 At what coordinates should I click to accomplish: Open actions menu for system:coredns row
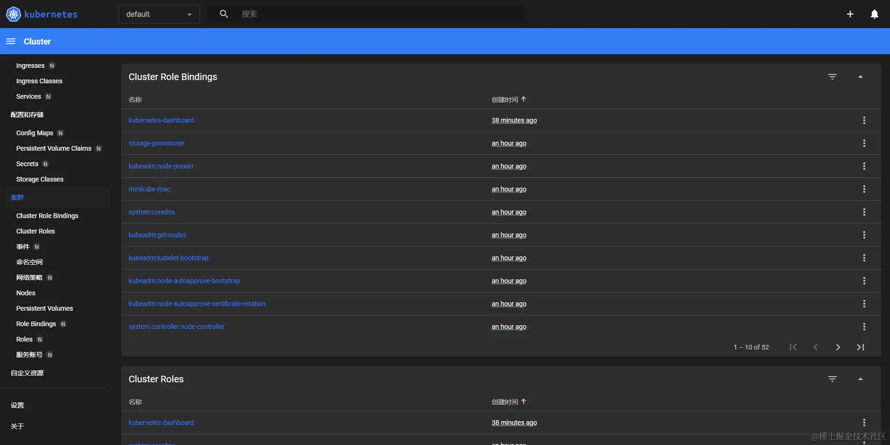pos(864,212)
